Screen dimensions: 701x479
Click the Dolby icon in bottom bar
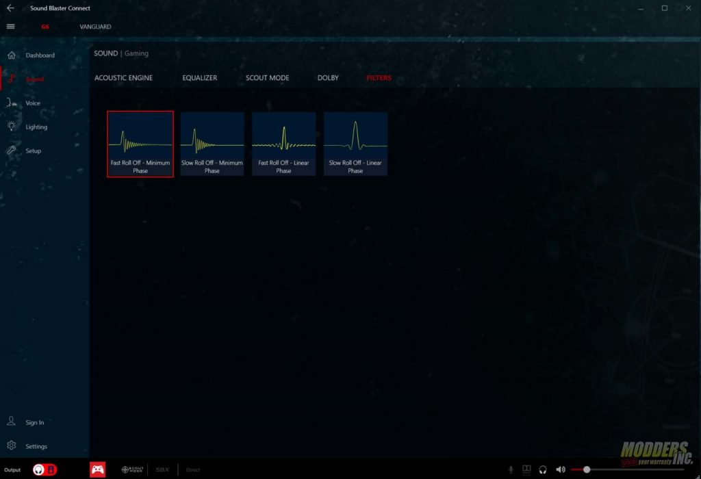coord(526,469)
